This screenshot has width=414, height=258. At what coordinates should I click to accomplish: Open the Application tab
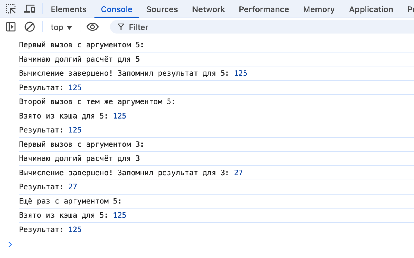pos(371,9)
